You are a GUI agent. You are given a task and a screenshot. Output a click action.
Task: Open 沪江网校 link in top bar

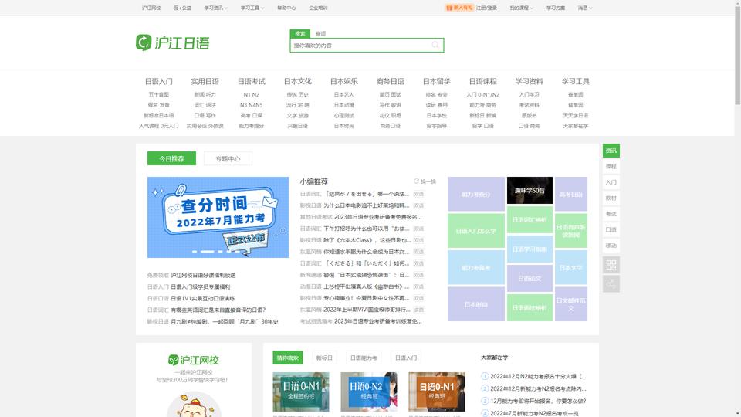pos(151,8)
